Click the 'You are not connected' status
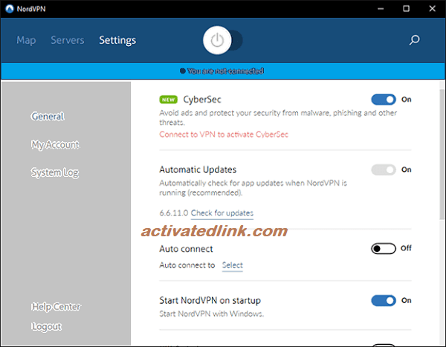The image size is (446, 347). coord(222,71)
